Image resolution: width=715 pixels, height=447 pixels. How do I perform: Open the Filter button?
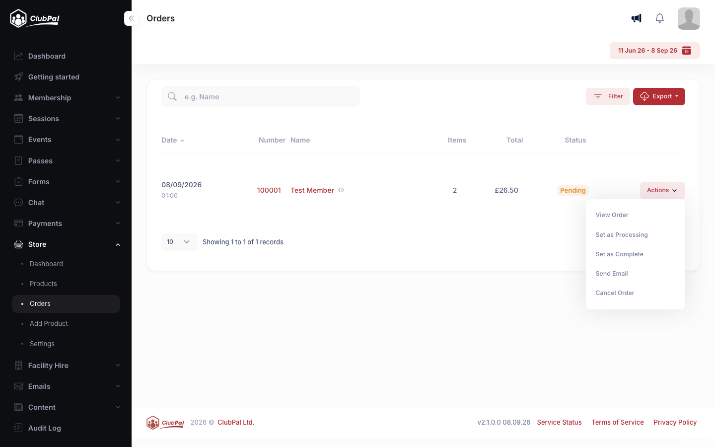[608, 96]
